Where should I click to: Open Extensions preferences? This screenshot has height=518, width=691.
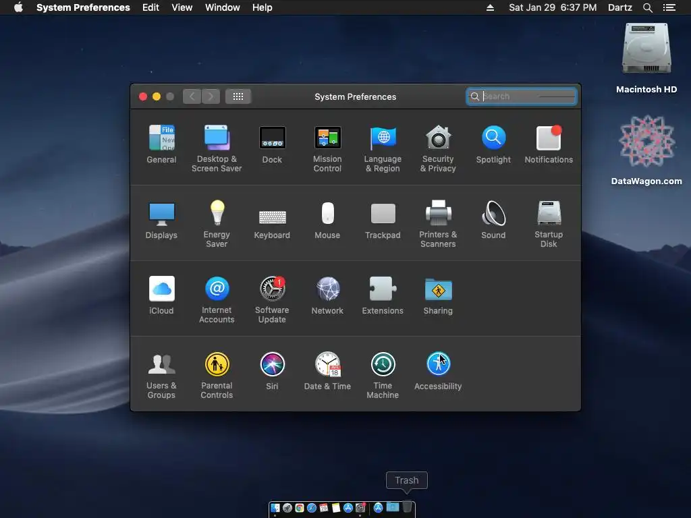383,295
